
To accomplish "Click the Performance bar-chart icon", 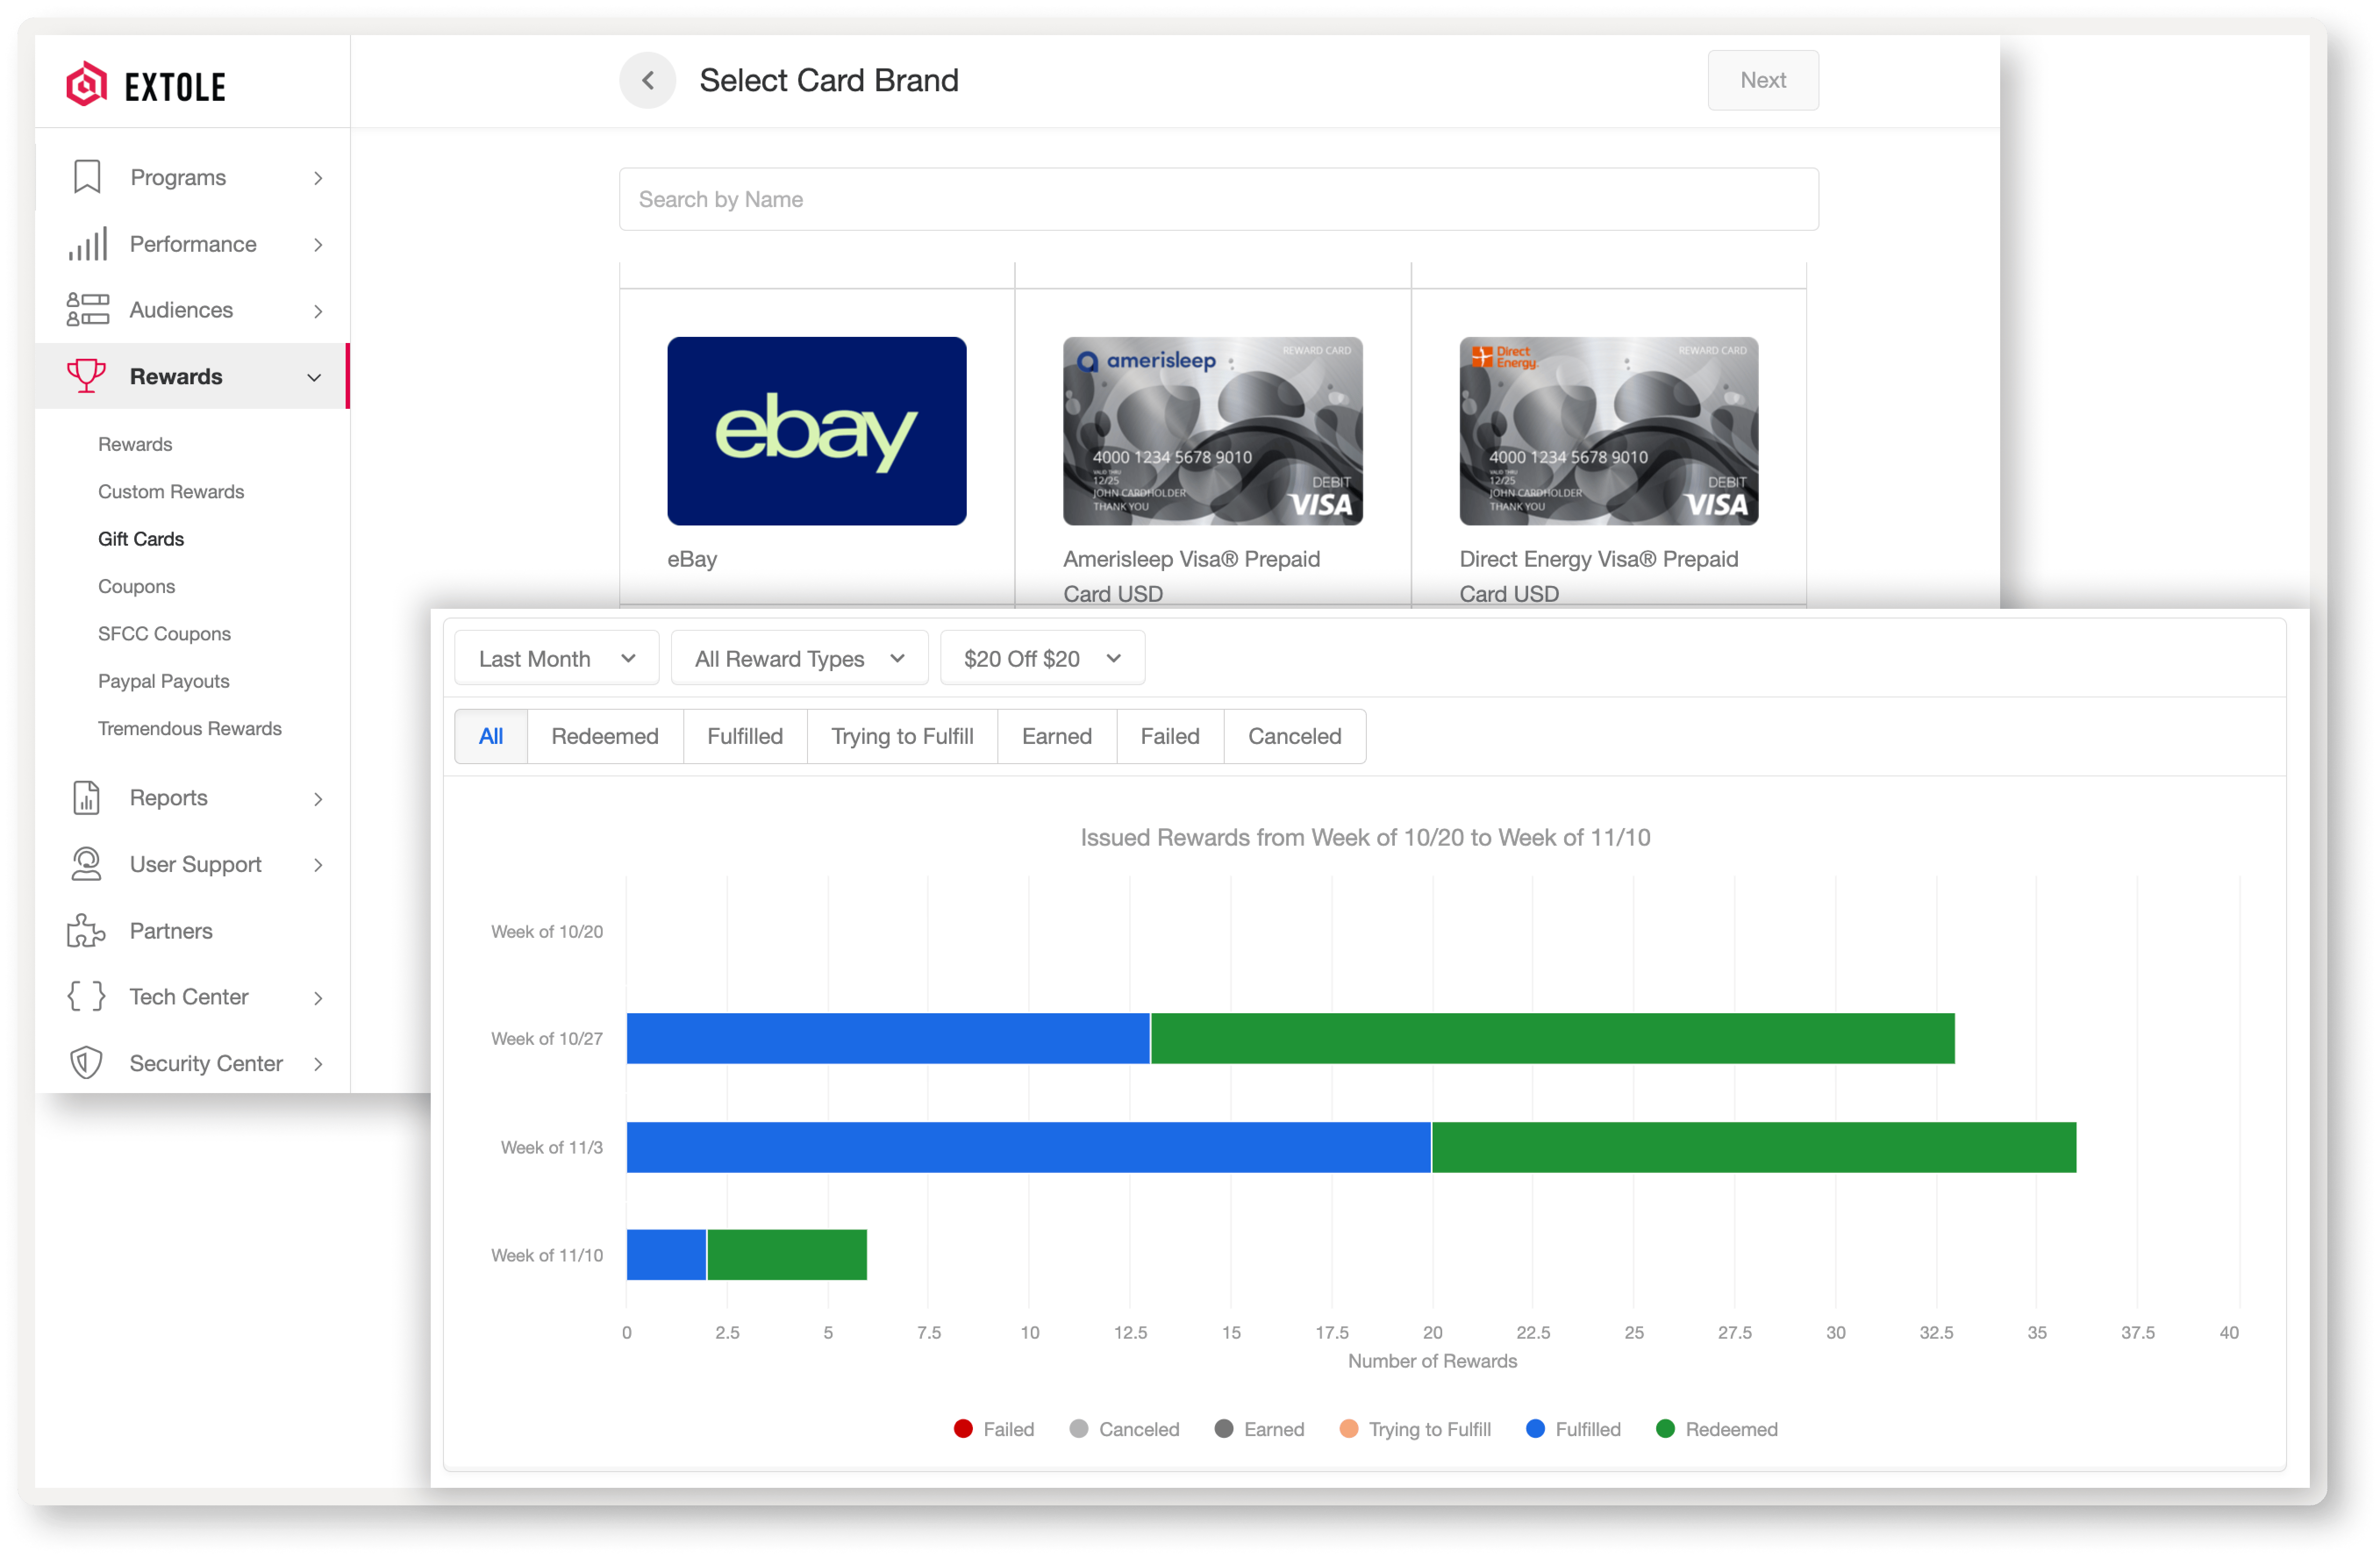I will pyautogui.click(x=87, y=244).
